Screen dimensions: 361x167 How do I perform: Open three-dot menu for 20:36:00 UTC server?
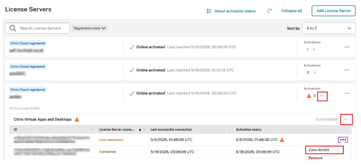(347, 47)
